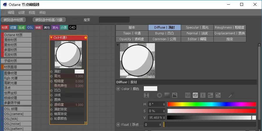Viewport: 262px width, 131px height.
Task: Toggle the 材质 category filter
Action: click(x=5, y=28)
